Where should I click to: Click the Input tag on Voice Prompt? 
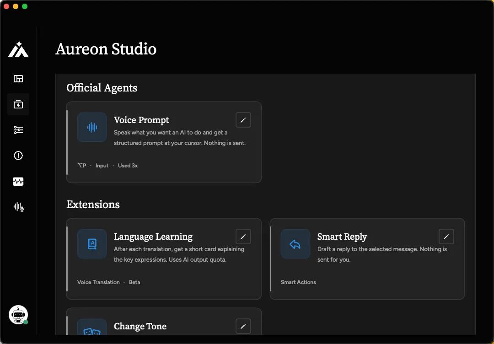(102, 166)
